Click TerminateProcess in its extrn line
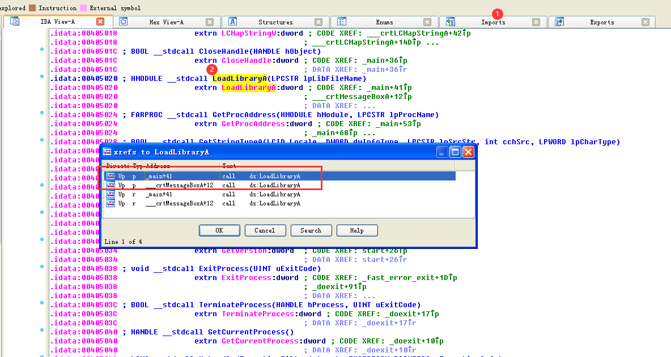Image resolution: width=671 pixels, height=357 pixels. pos(258,314)
